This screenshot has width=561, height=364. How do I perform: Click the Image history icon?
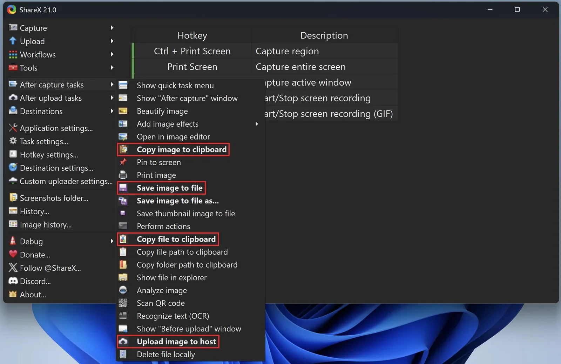click(x=13, y=224)
